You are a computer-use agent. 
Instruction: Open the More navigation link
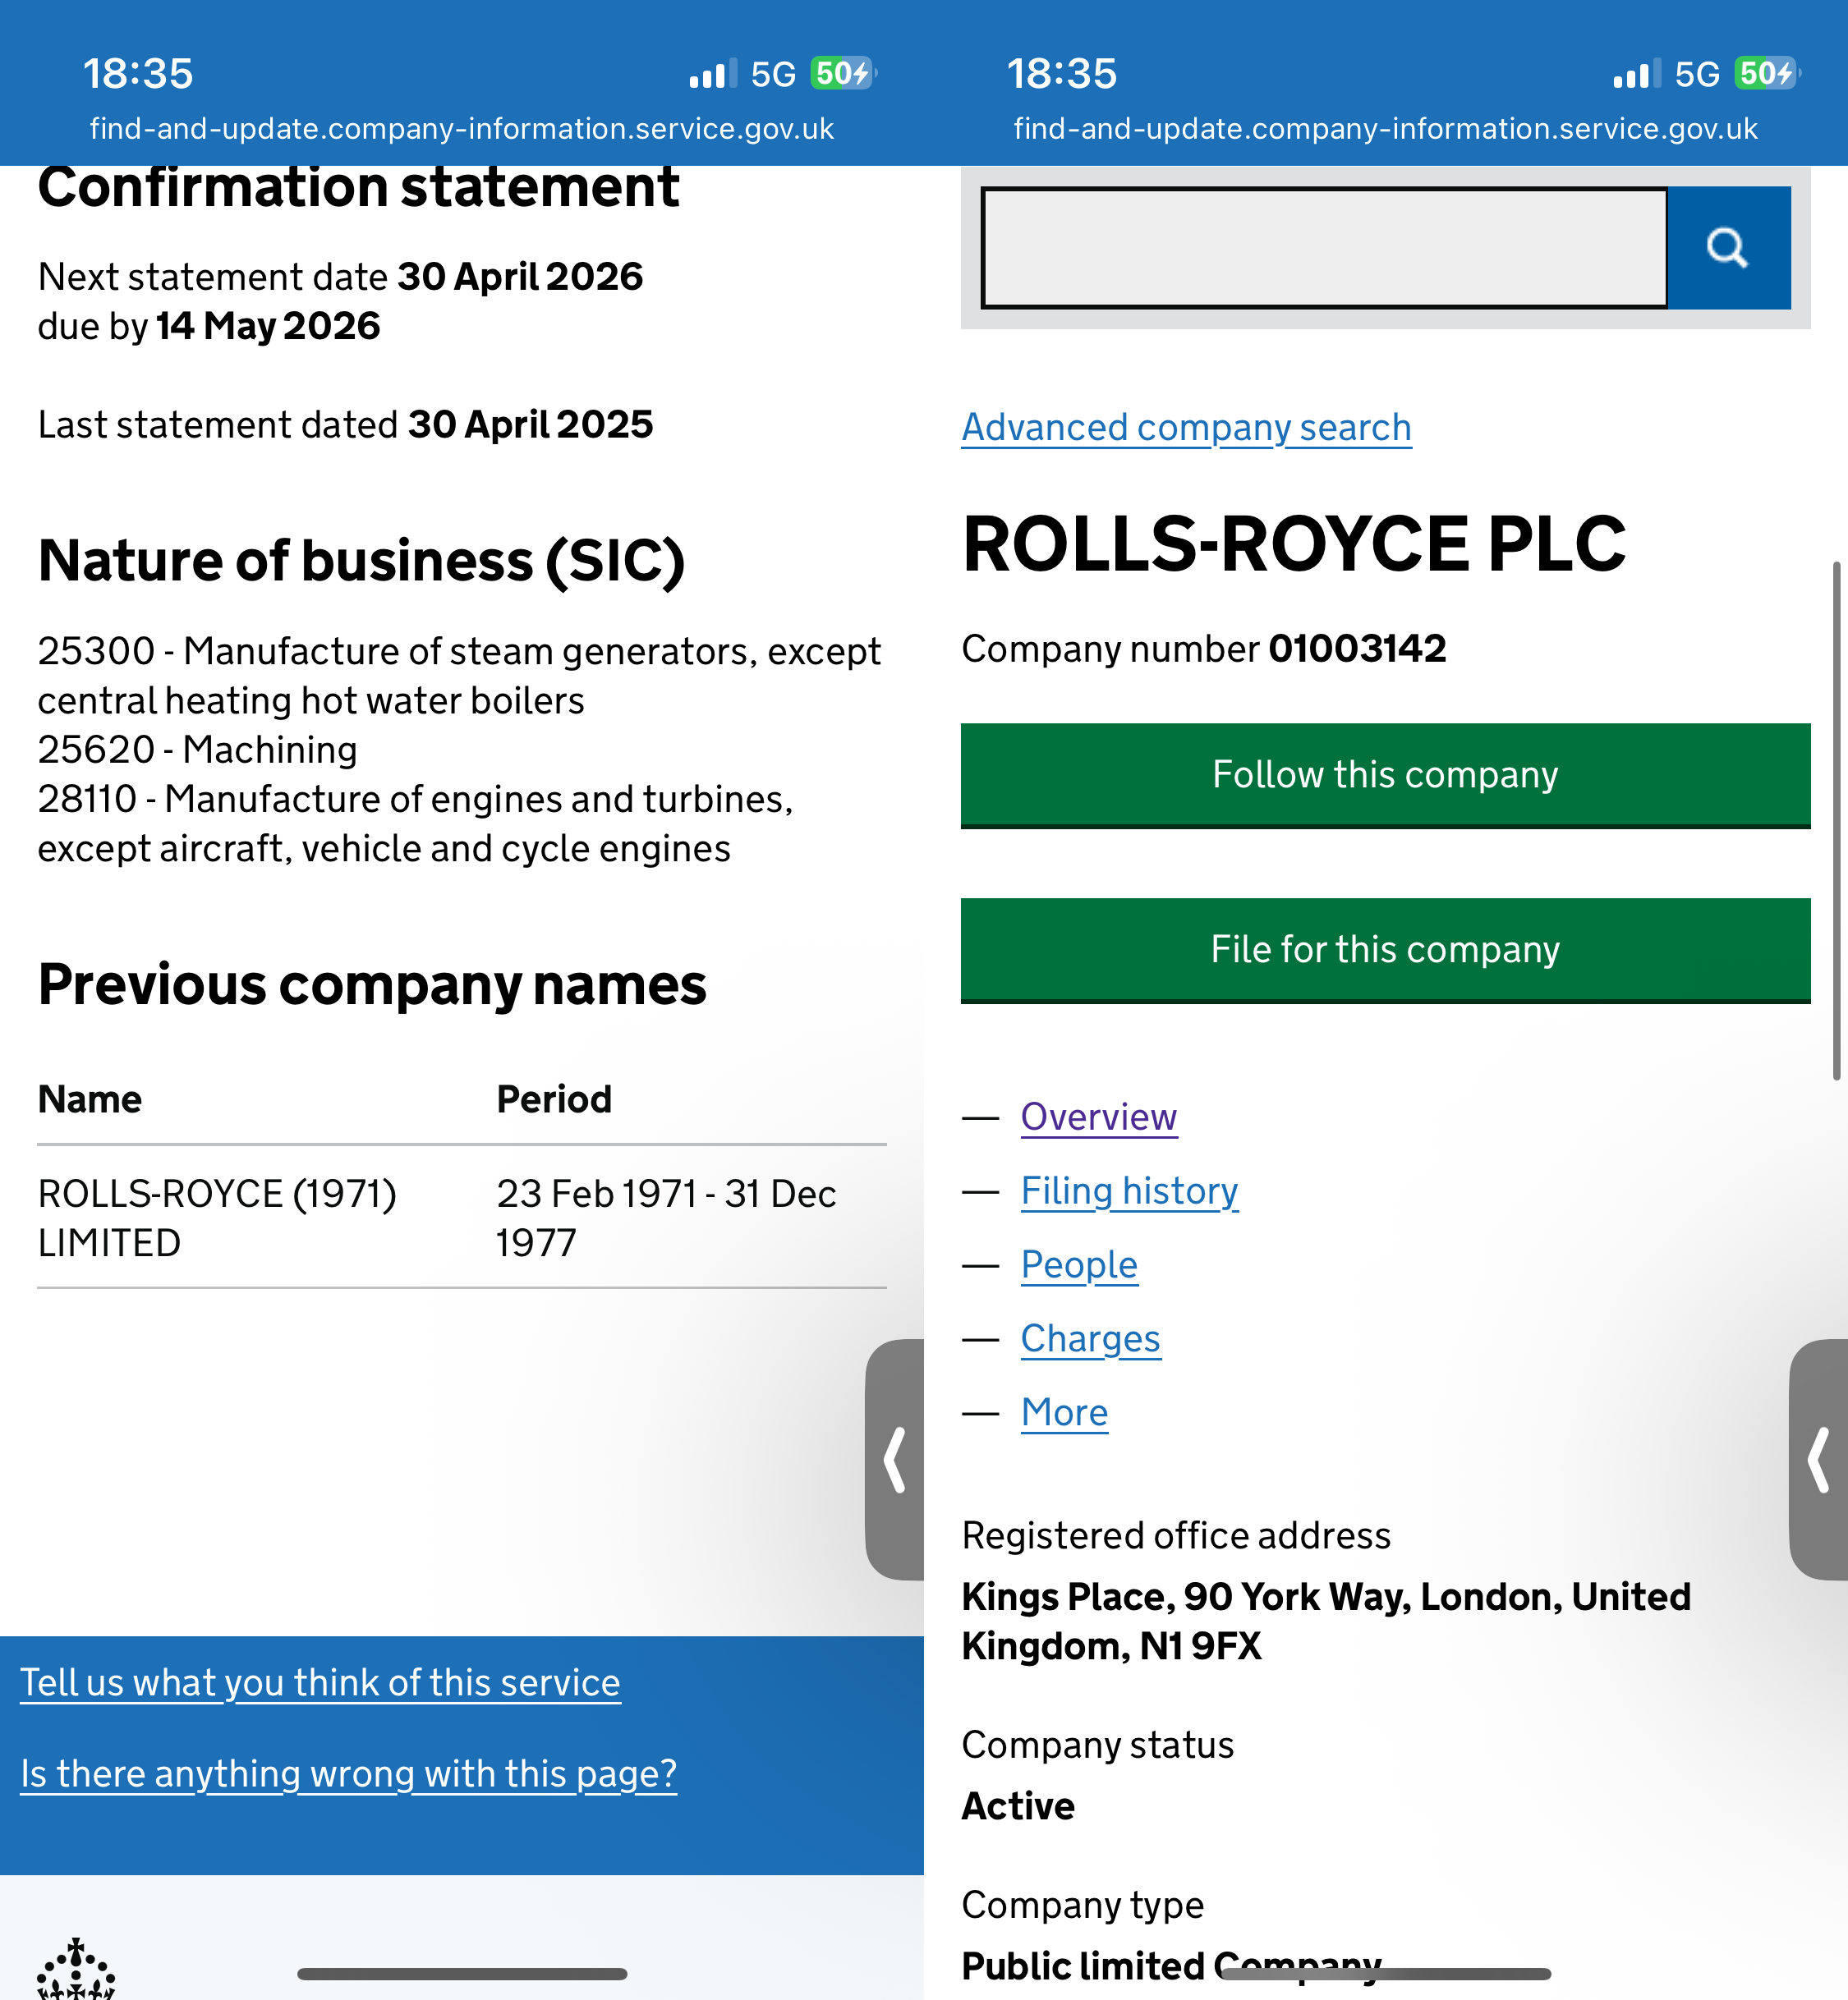pyautogui.click(x=1065, y=1413)
